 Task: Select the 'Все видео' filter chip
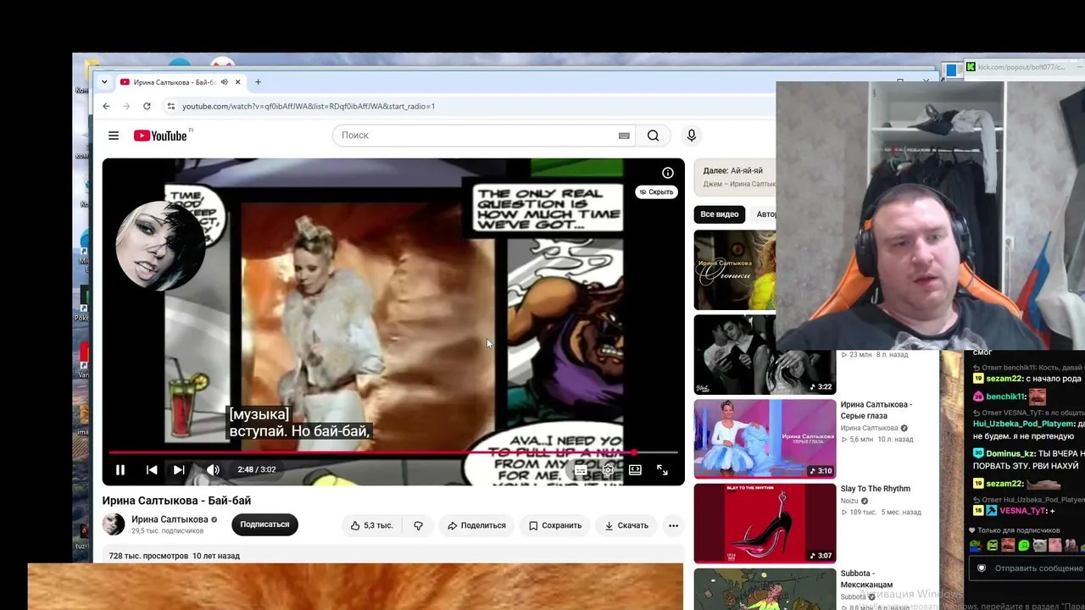coord(720,214)
